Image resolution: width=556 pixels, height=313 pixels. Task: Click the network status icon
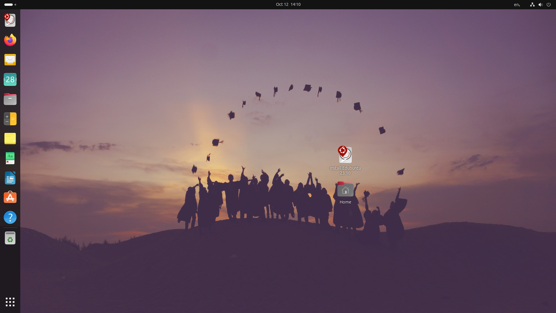coord(532,5)
